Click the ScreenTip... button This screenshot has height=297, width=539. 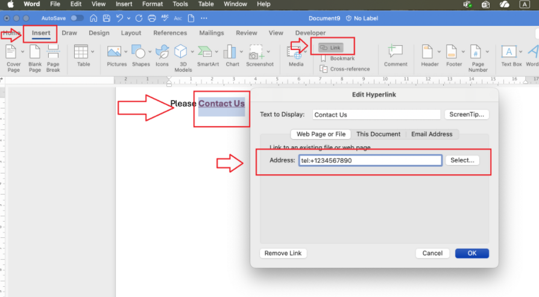[x=467, y=114]
